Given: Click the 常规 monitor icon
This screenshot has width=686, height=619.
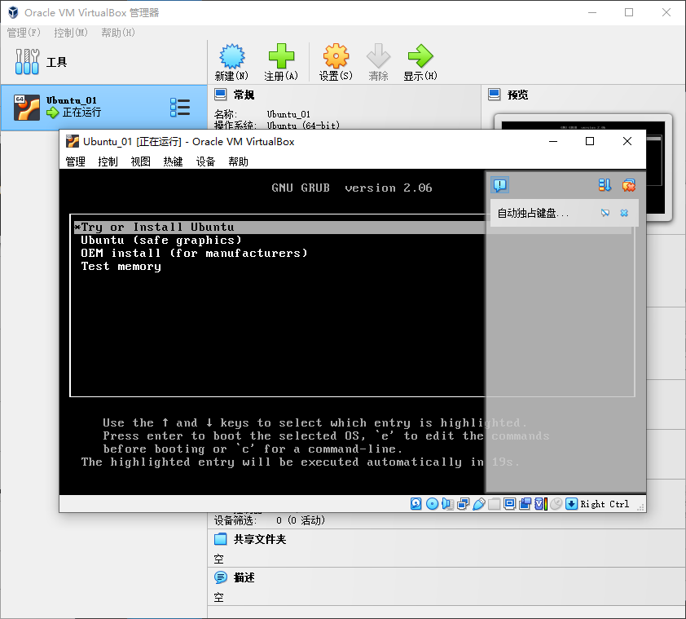Looking at the screenshot, I should (x=221, y=94).
